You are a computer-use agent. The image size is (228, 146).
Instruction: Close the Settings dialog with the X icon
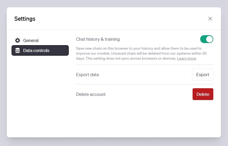210,19
